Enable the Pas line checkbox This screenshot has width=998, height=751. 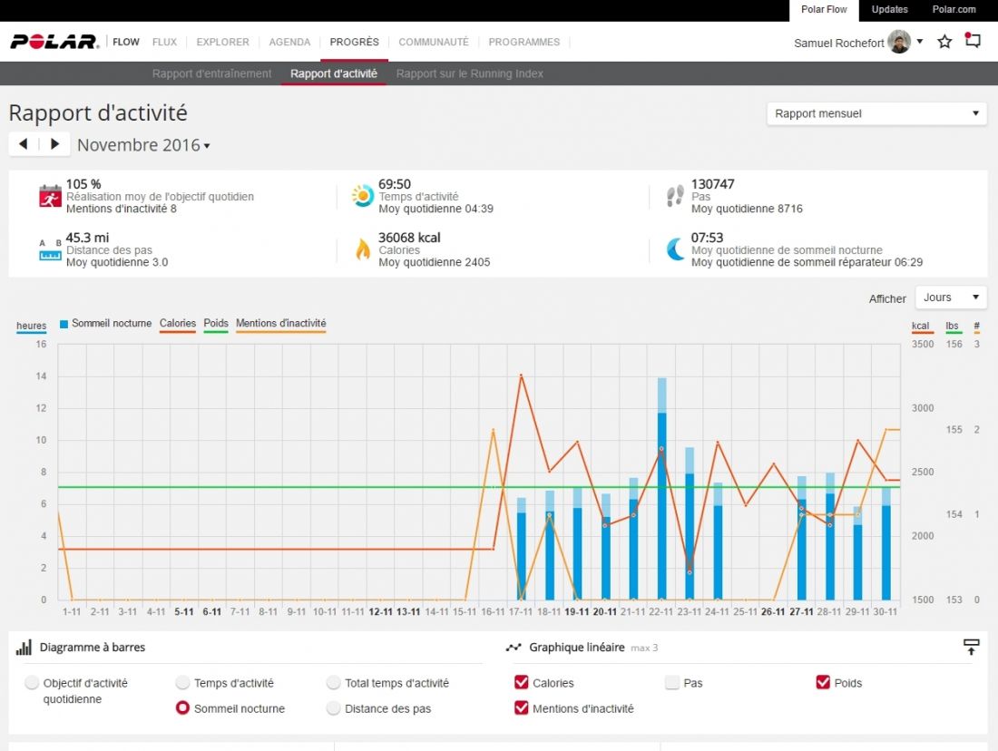click(x=672, y=683)
